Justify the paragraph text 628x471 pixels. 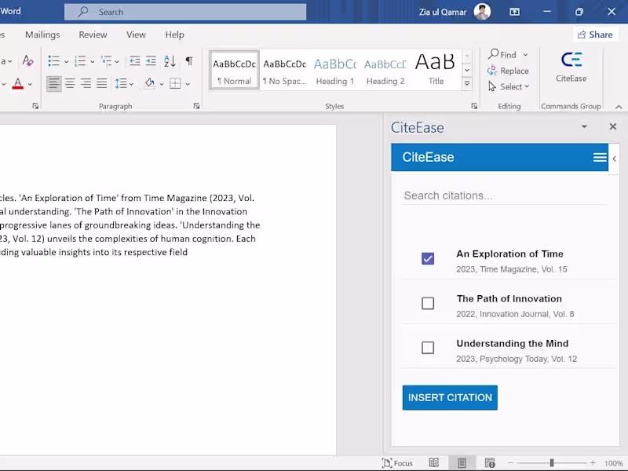point(101,84)
